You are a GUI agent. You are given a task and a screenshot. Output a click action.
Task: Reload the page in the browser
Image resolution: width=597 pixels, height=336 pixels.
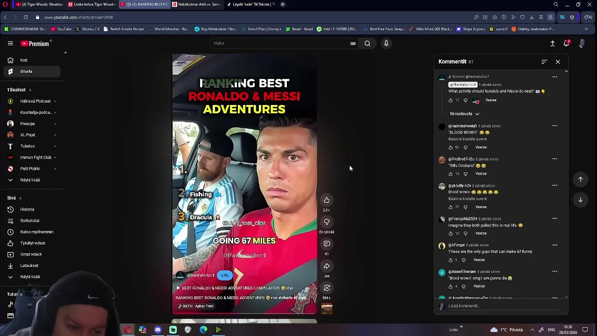[x=25, y=17]
